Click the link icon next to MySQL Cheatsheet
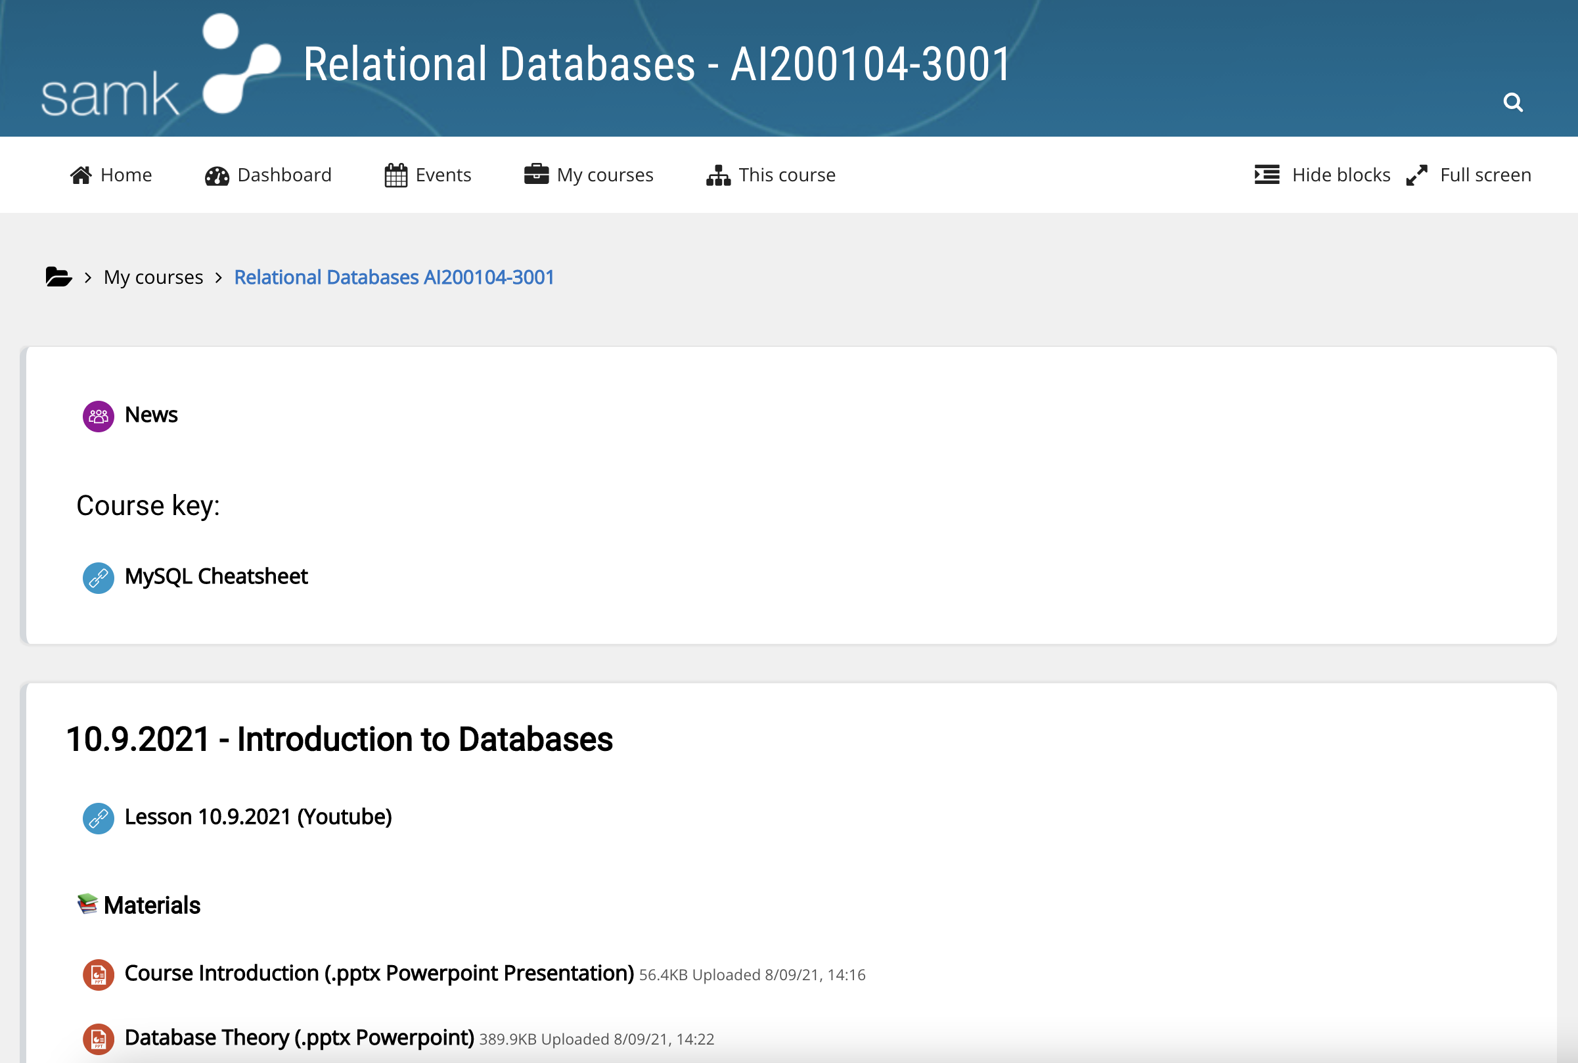 click(98, 577)
